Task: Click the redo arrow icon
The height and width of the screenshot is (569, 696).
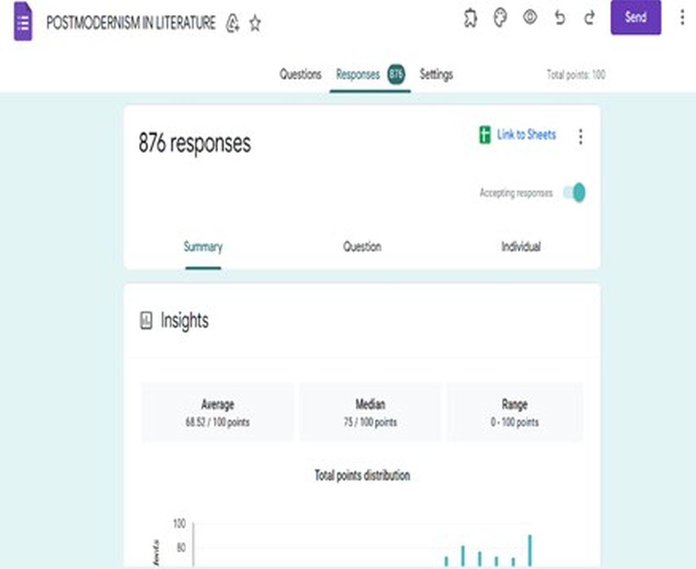Action: [589, 18]
